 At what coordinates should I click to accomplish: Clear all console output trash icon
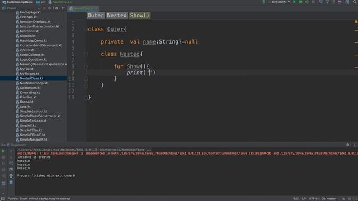11,183
